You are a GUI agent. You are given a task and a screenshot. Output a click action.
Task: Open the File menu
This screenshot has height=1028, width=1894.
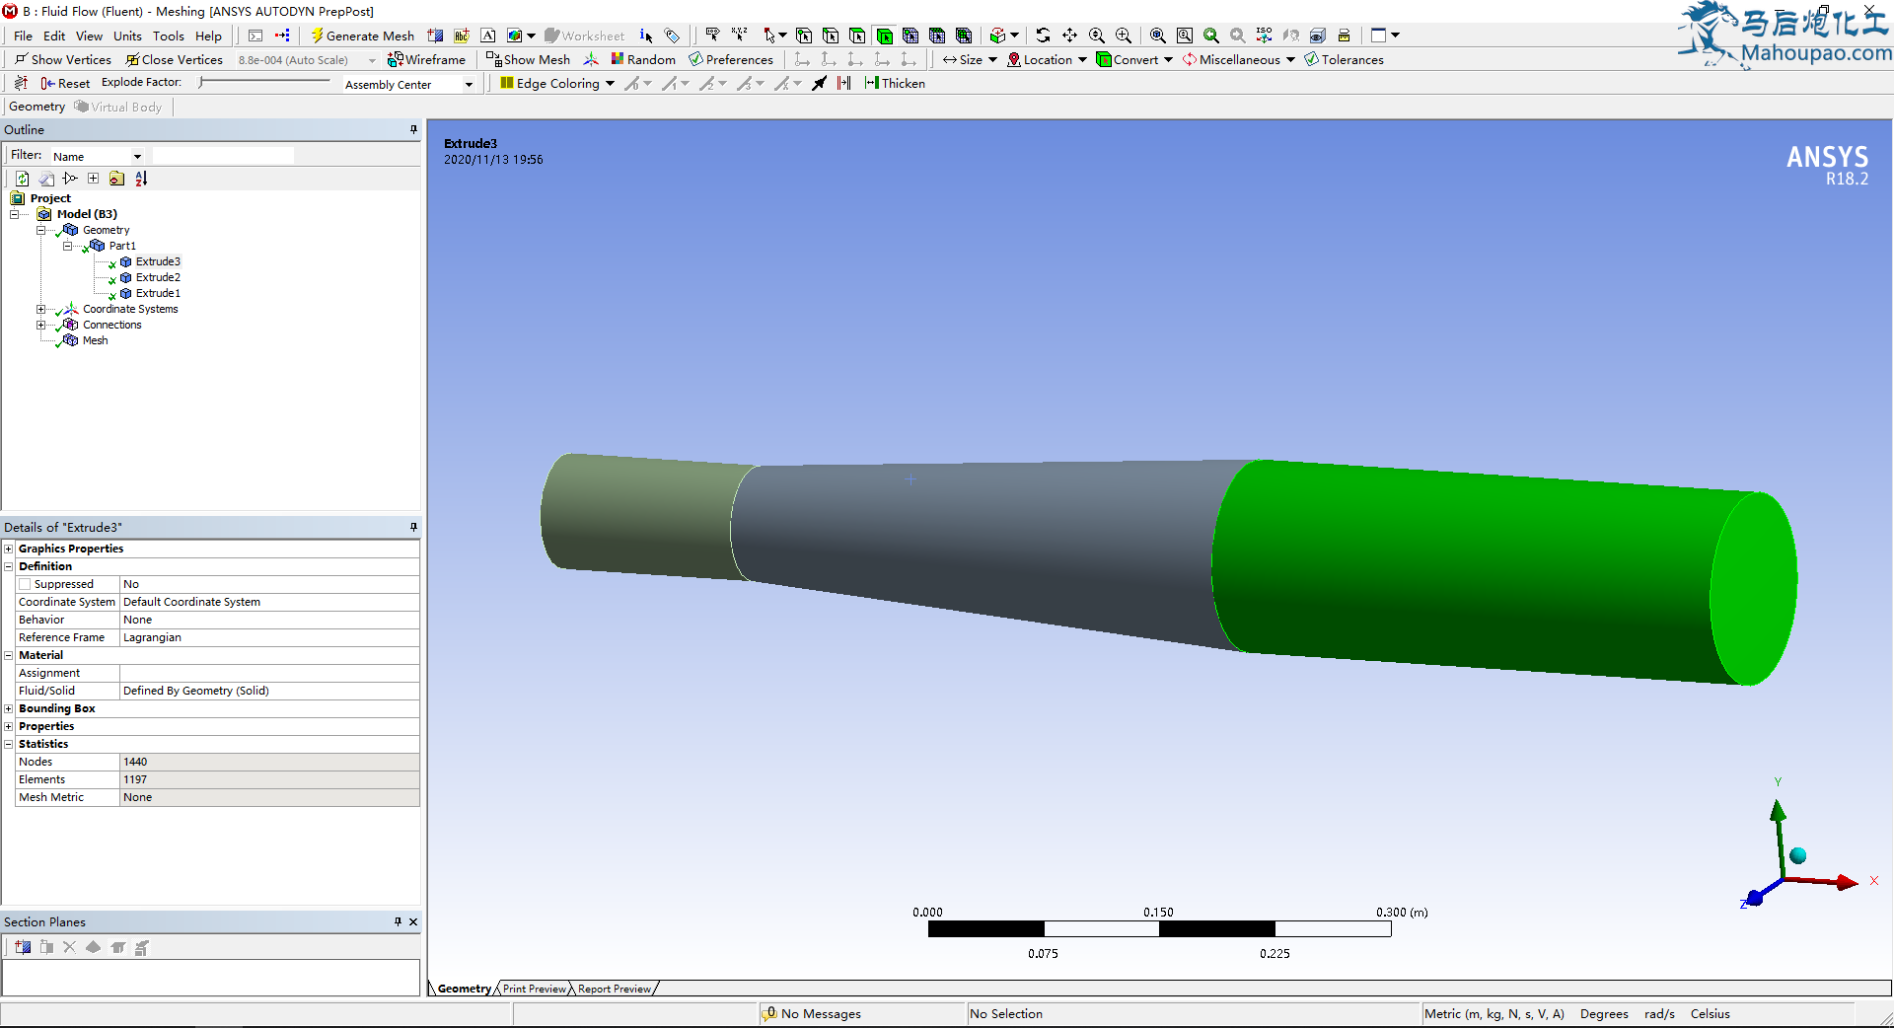(x=23, y=36)
